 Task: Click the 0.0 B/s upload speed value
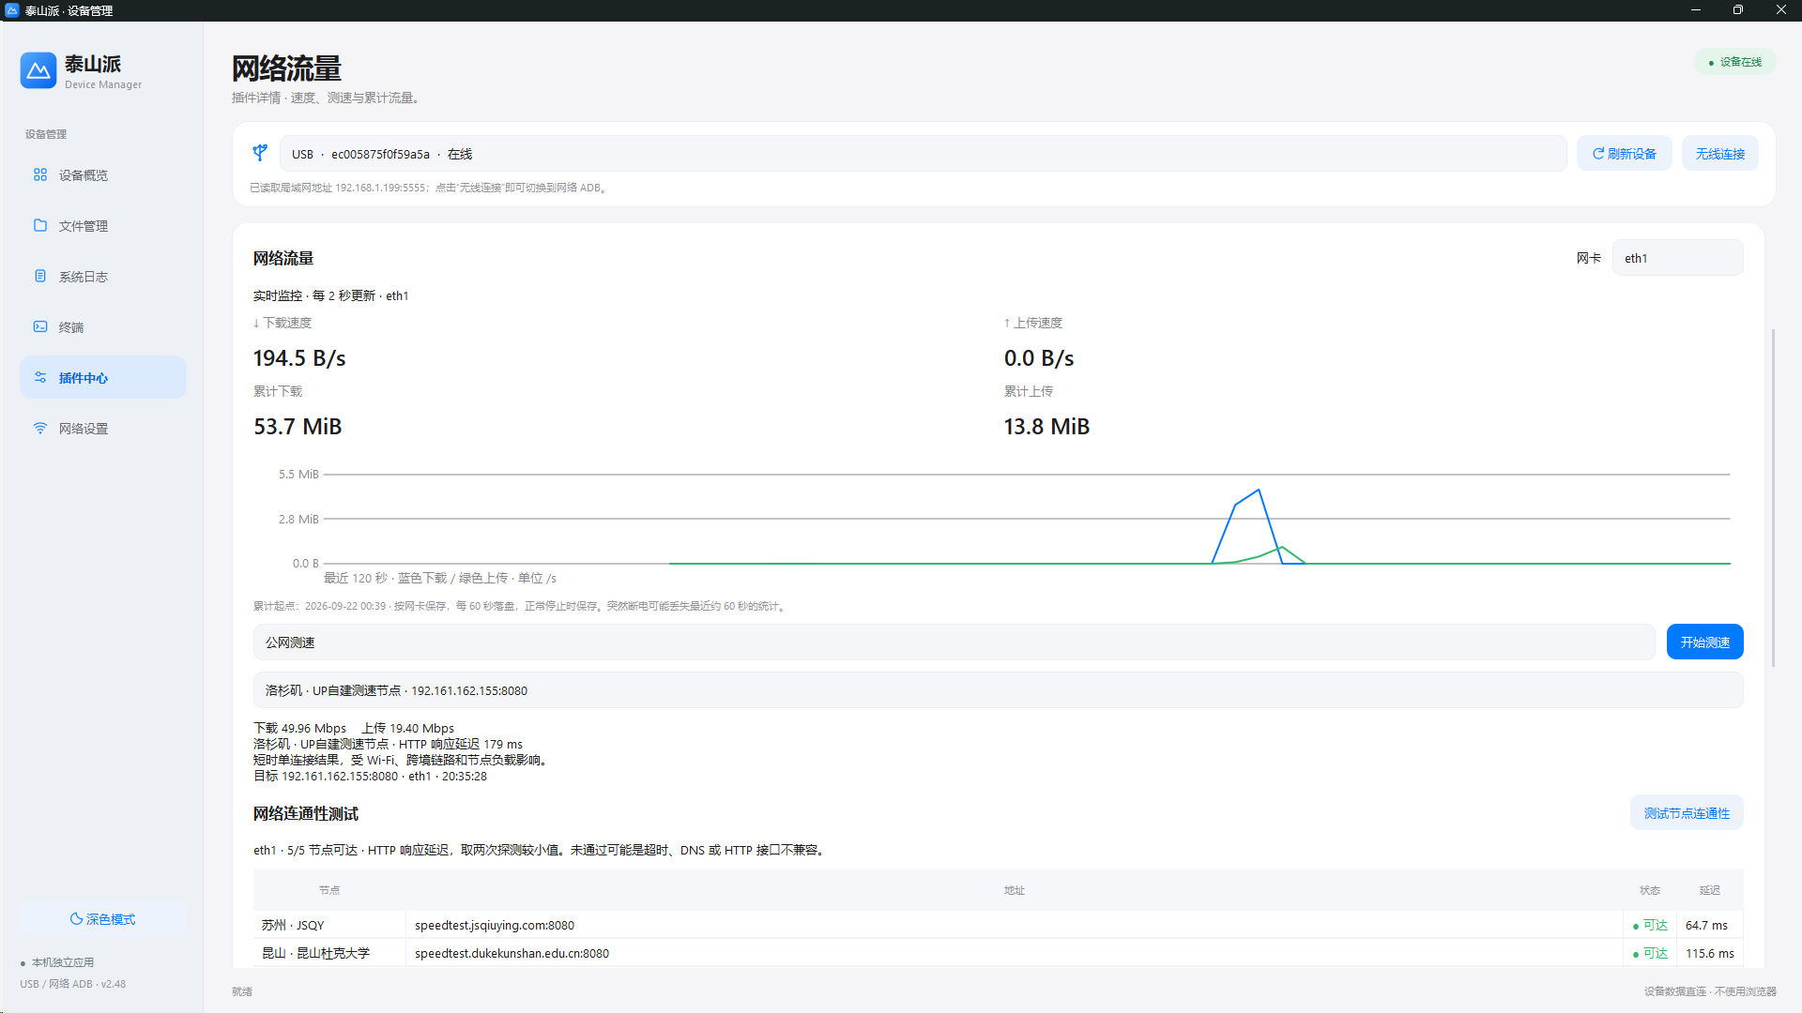point(1039,358)
